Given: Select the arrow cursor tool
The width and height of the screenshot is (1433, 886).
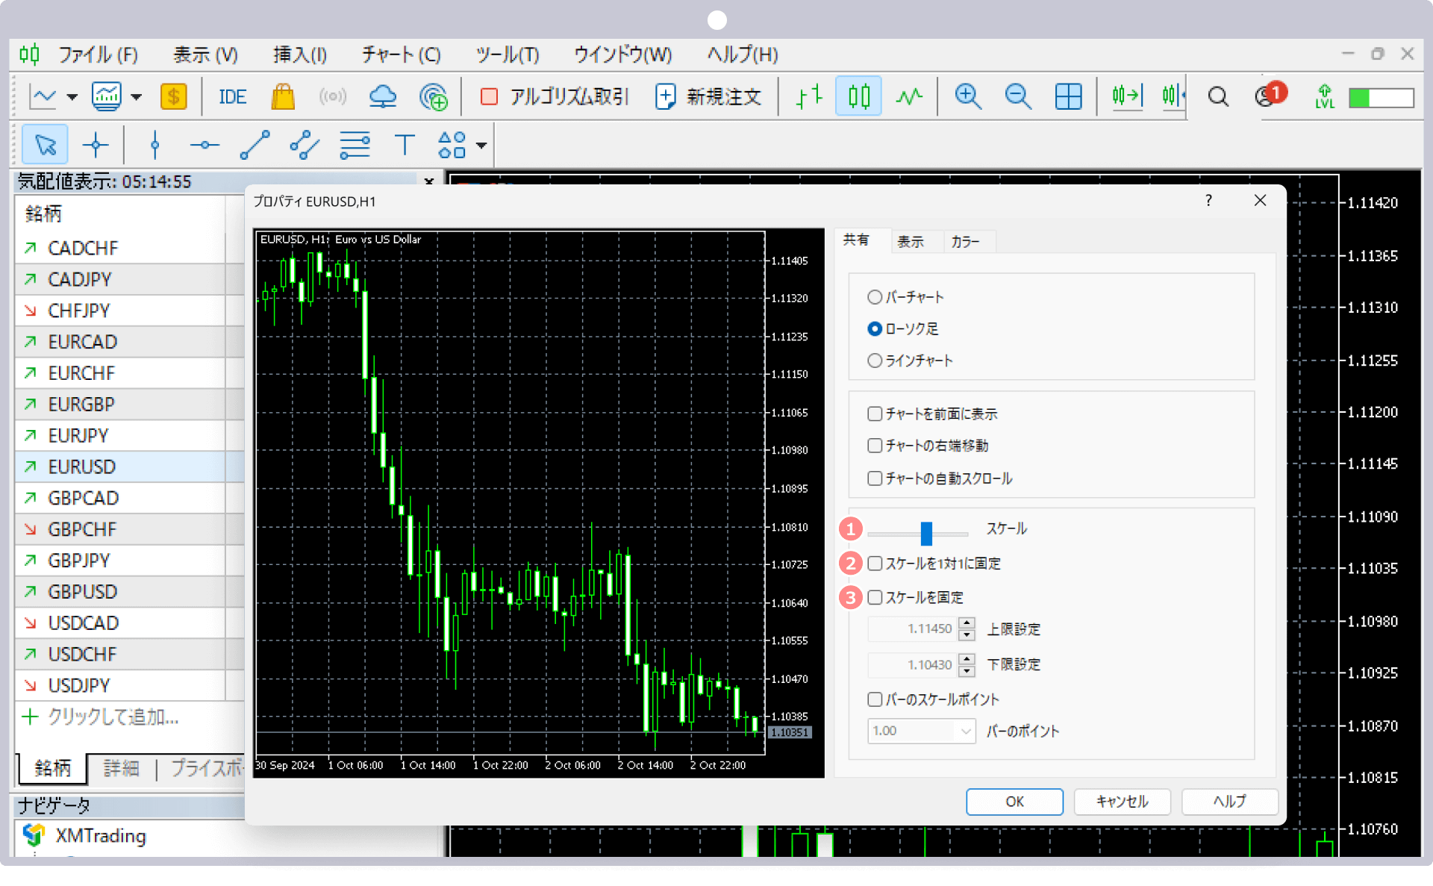Looking at the screenshot, I should click(x=46, y=145).
